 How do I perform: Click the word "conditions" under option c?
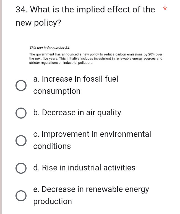(52, 146)
